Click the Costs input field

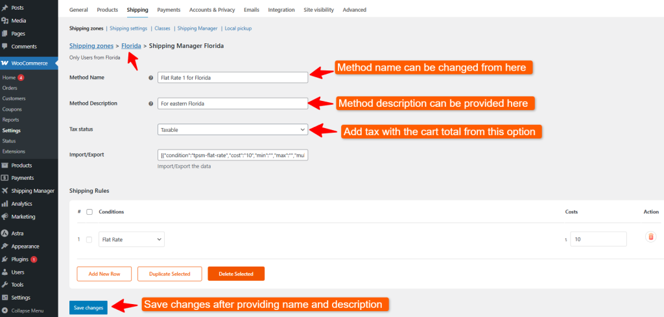(598, 239)
